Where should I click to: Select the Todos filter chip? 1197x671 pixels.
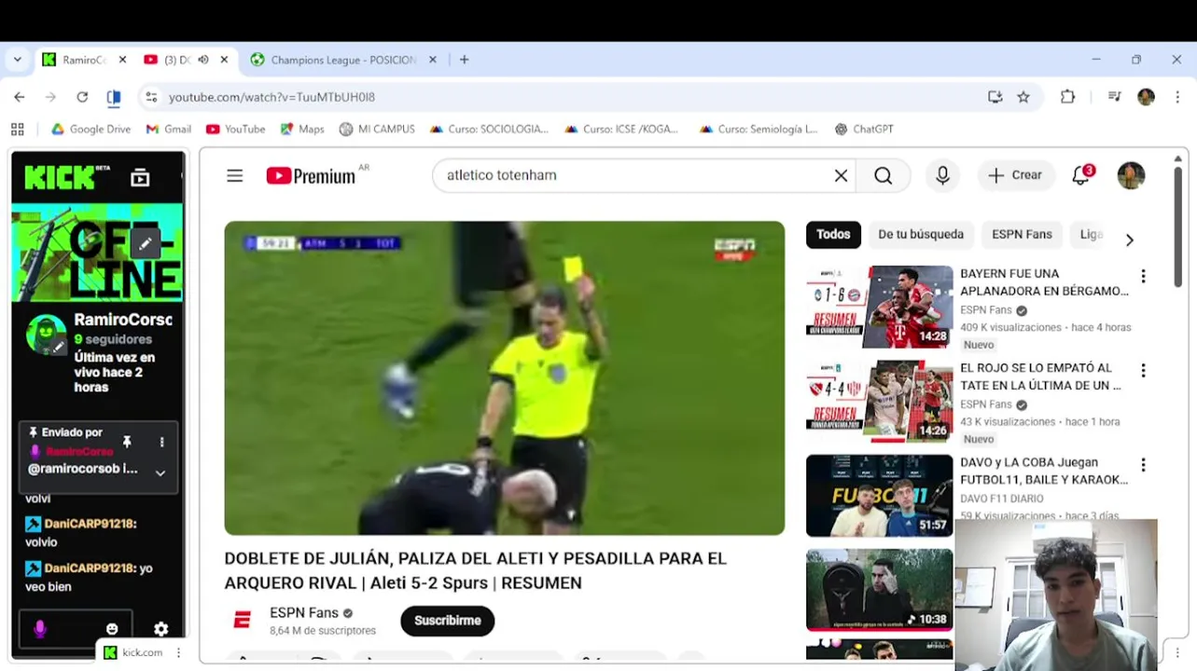point(833,235)
